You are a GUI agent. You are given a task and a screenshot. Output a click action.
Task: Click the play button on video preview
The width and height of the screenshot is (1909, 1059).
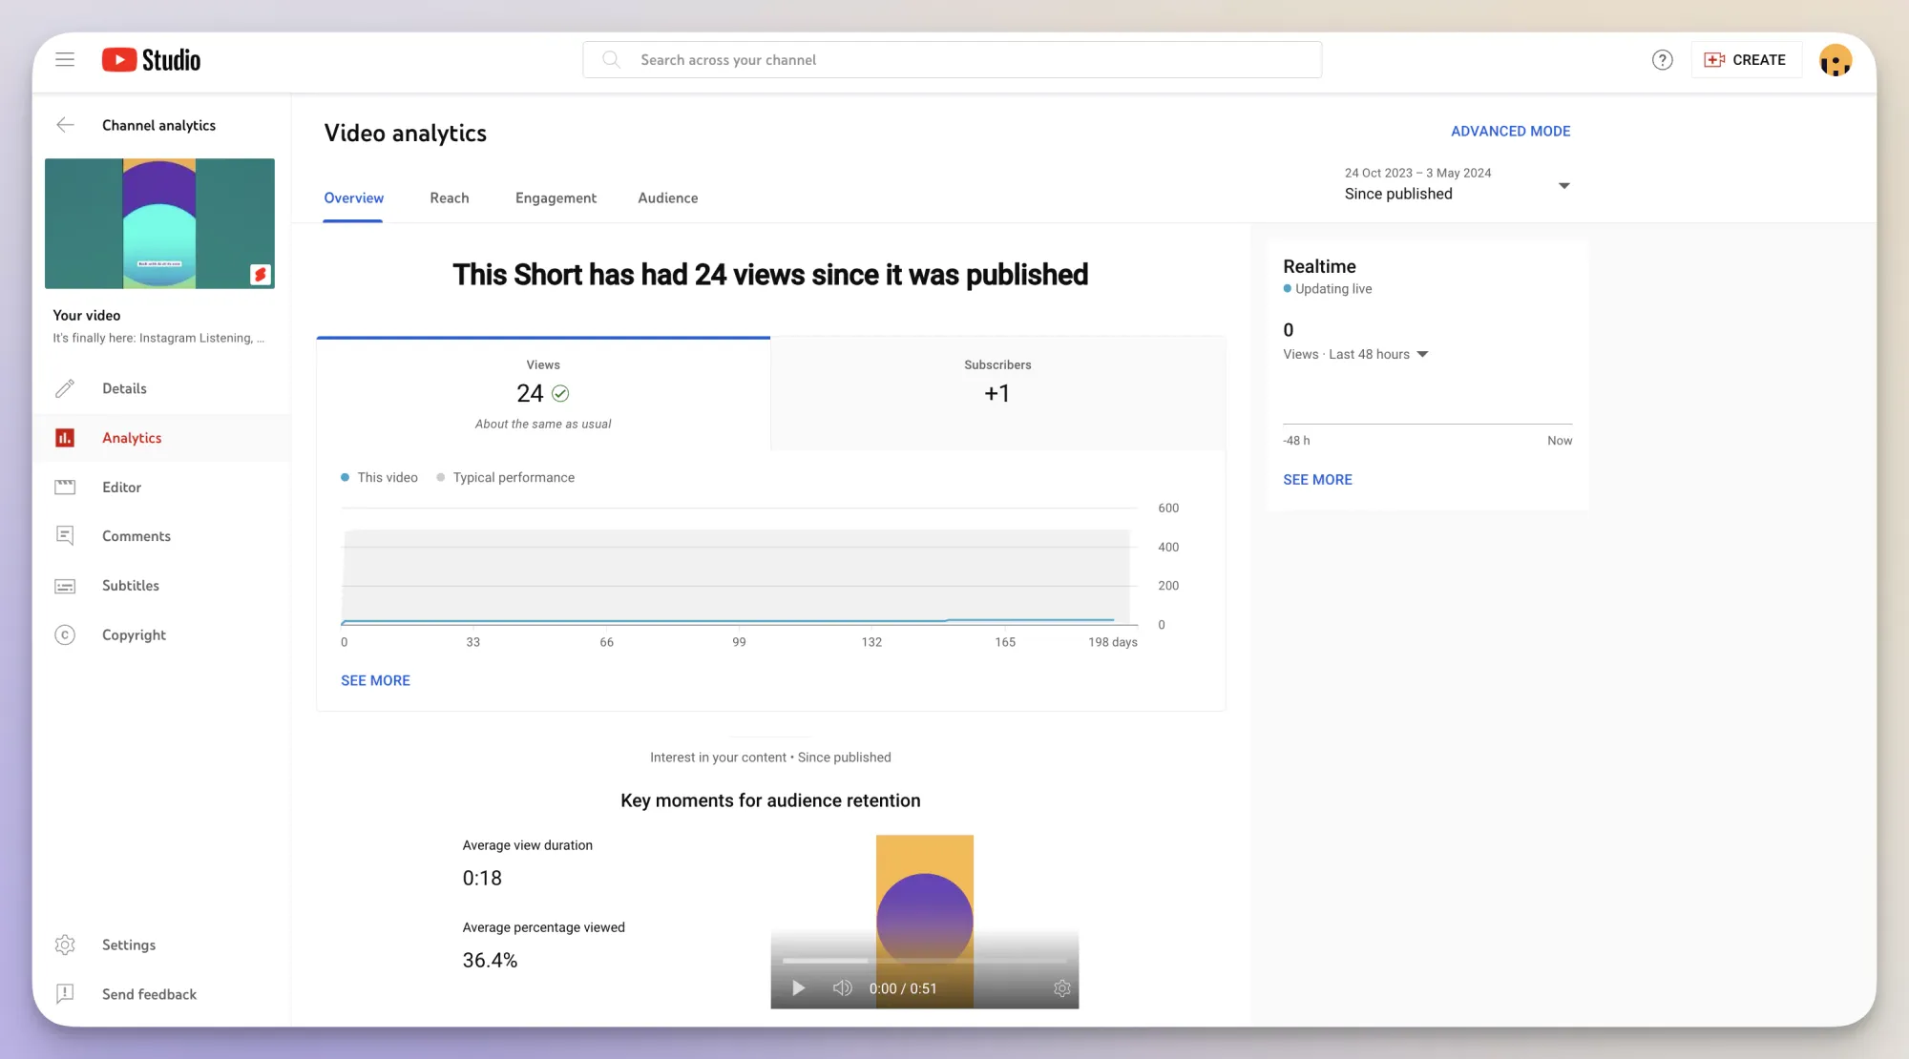[799, 988]
